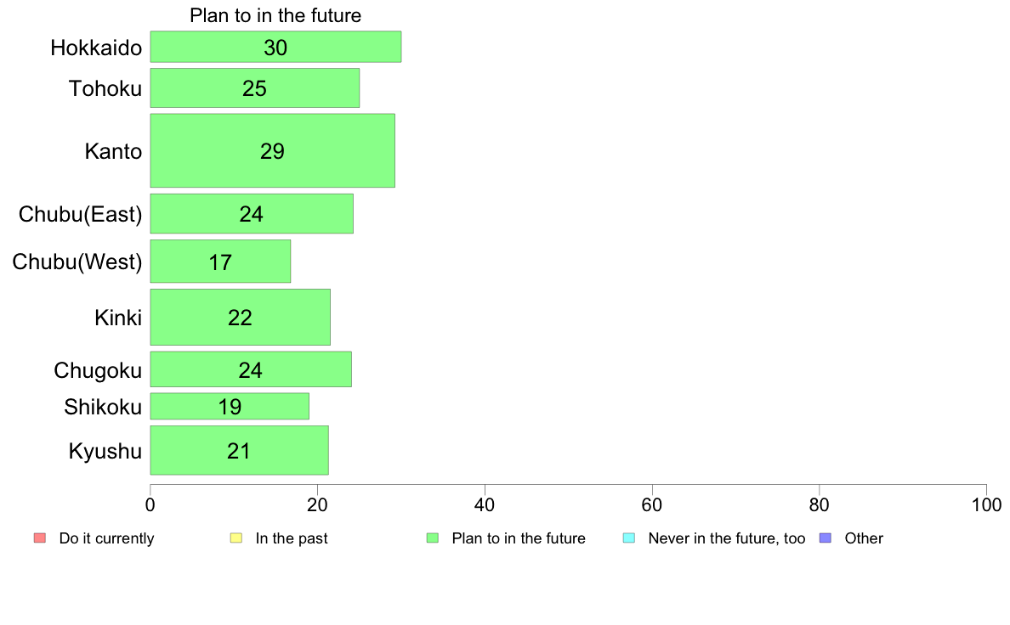Screen dimensions: 1010x625
Task: Click the blue Other legend swatch
Action: (826, 538)
